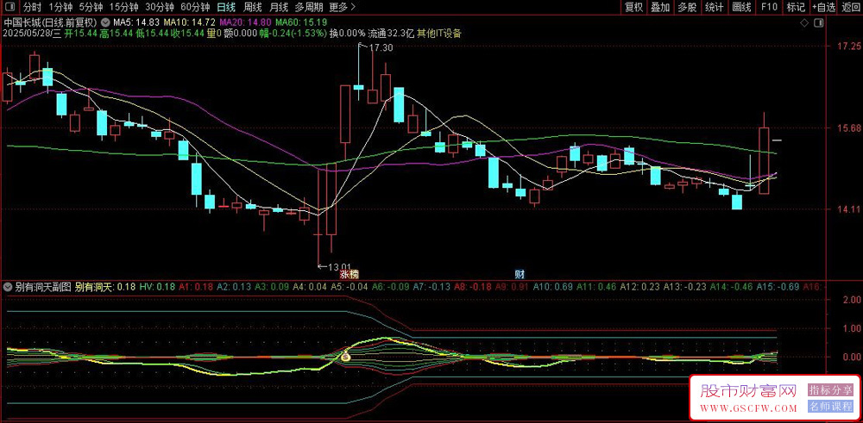Open the stock name dropdown arrow beside 中国长城
This screenshot has height=423, width=863.
click(x=104, y=23)
